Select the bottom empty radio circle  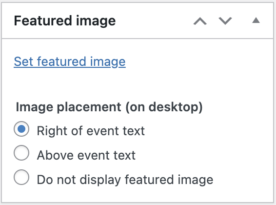(x=21, y=177)
